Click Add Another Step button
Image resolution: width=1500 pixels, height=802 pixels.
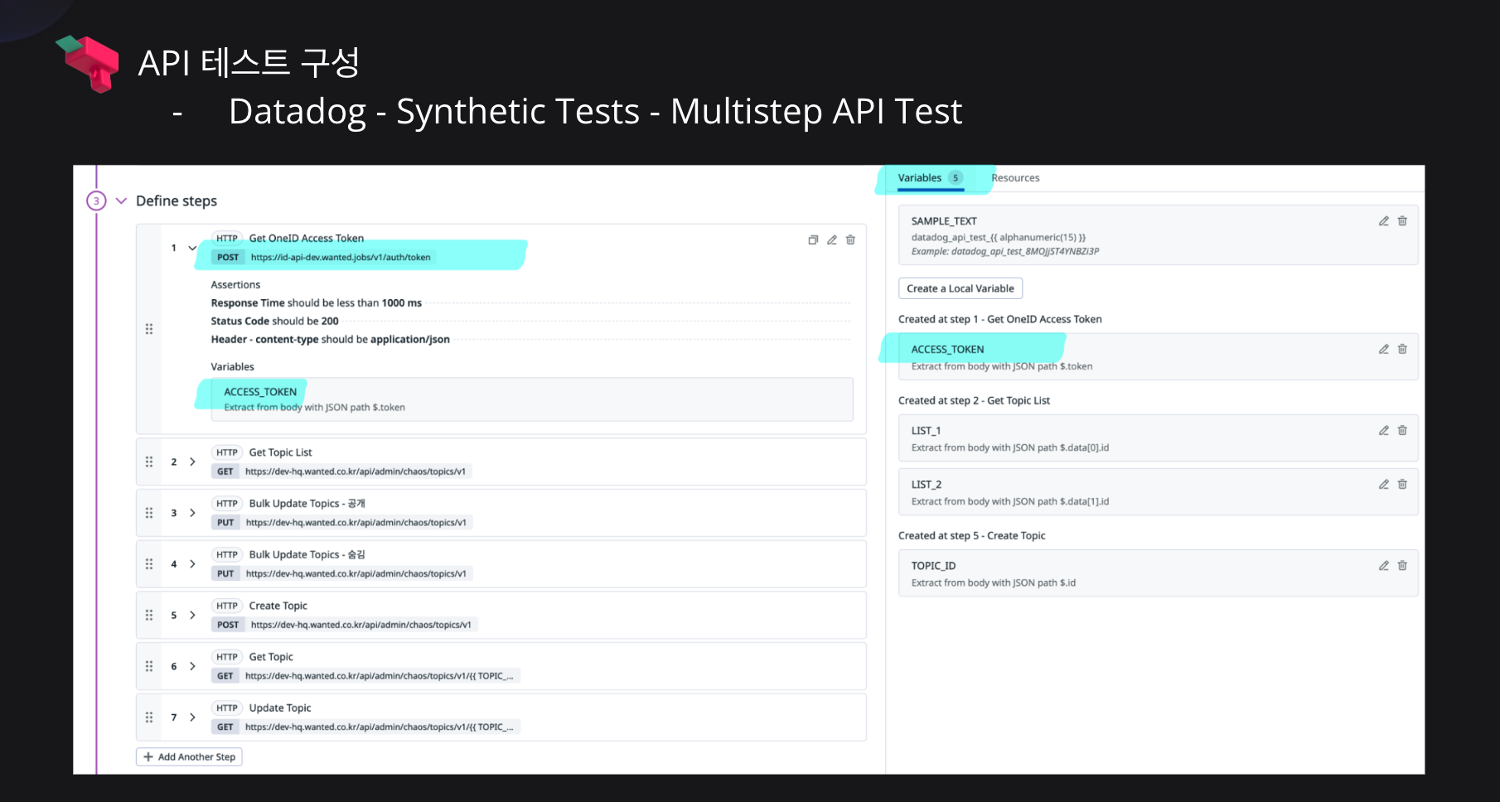(189, 756)
